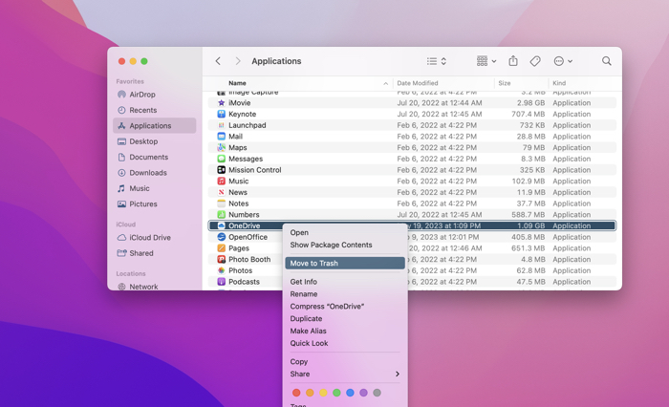The image size is (669, 407).
Task: Select the iMovie app icon
Action: pyautogui.click(x=222, y=103)
